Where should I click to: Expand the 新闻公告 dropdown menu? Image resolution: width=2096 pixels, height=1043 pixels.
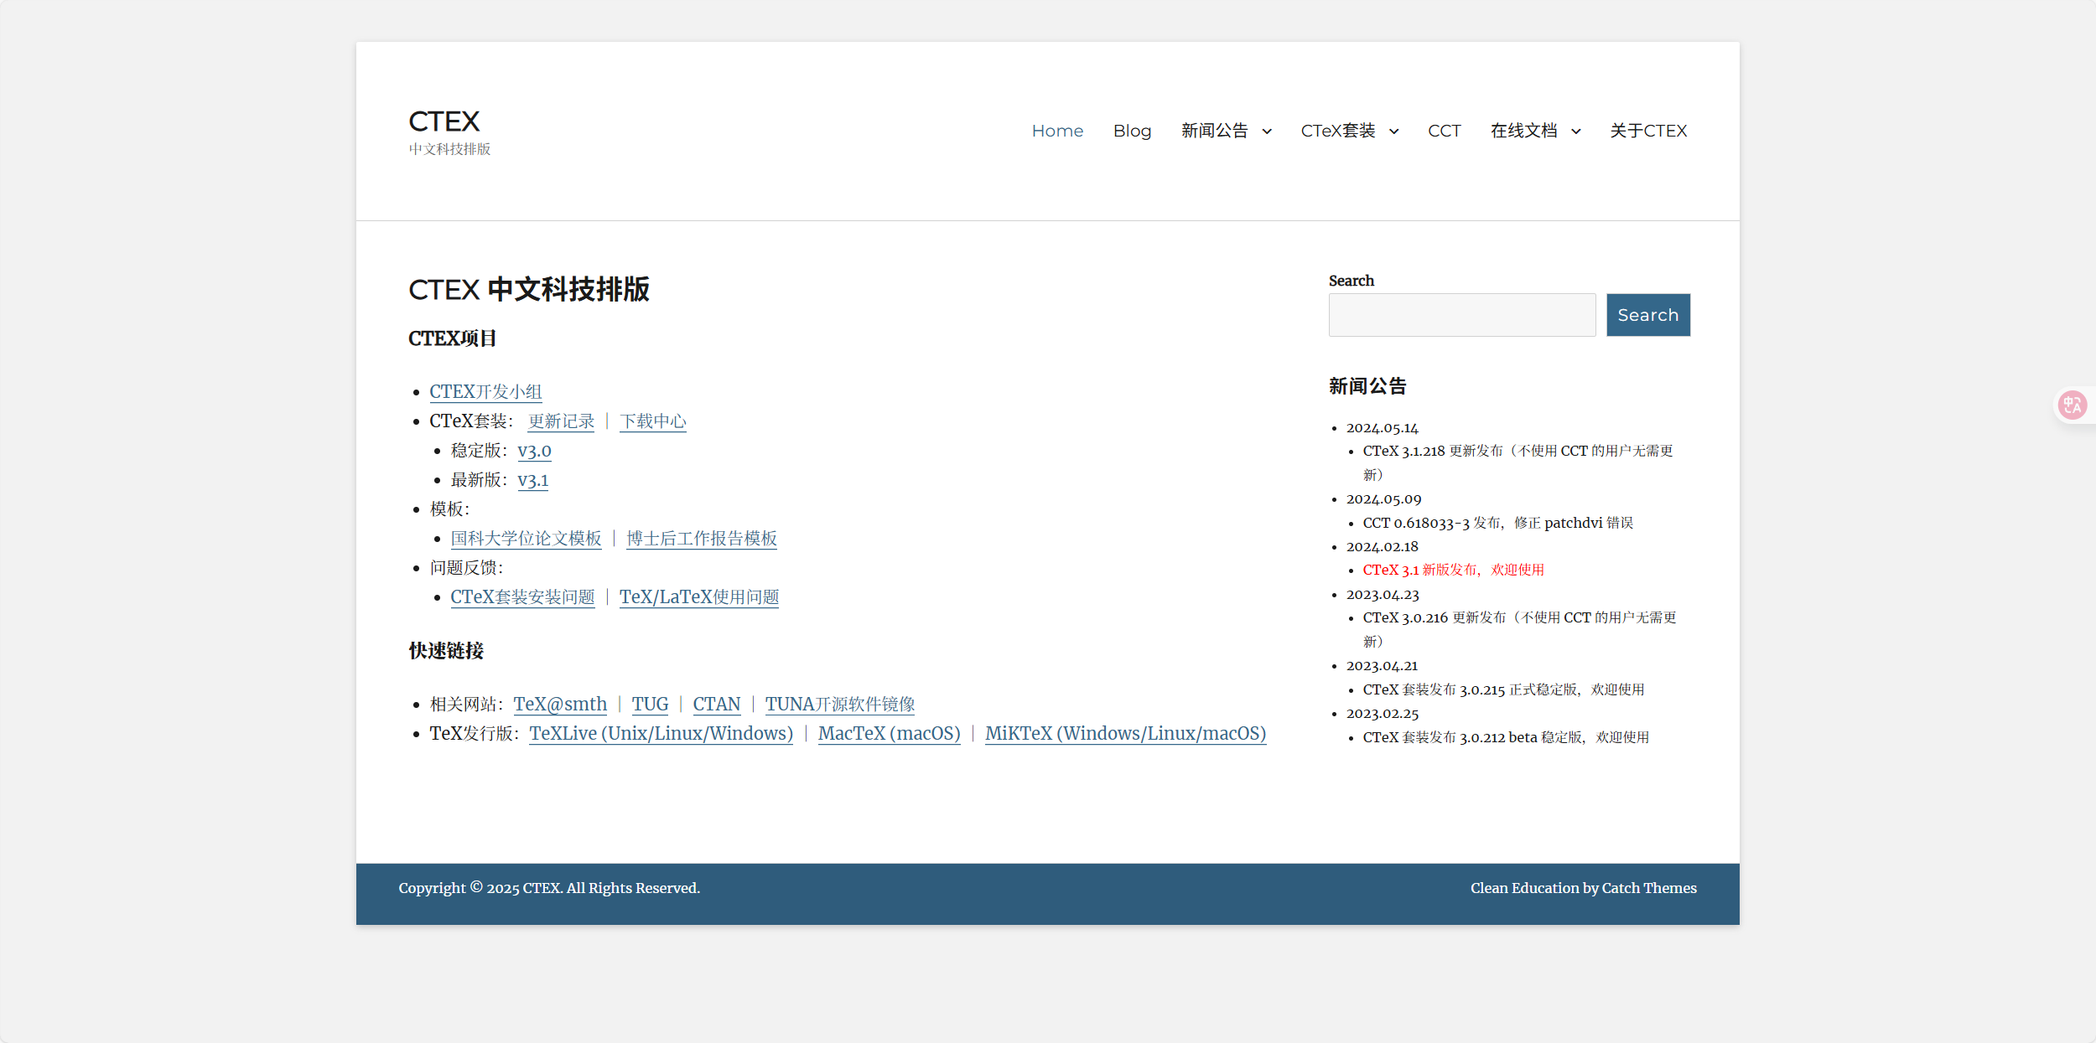tap(1265, 131)
